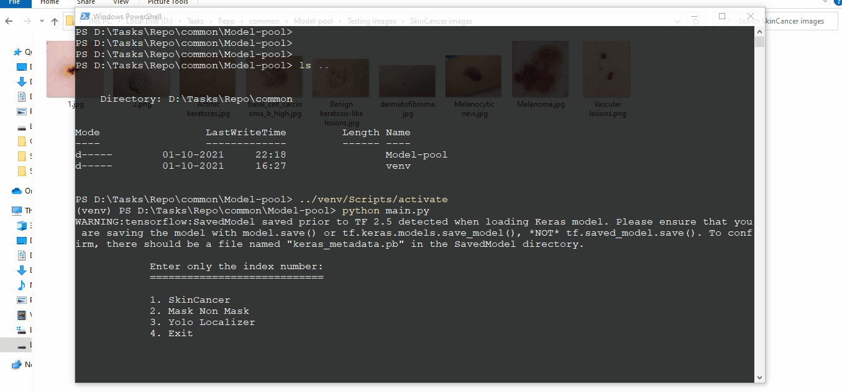Switch to the View tab
This screenshot has width=842, height=392.
[x=121, y=3]
